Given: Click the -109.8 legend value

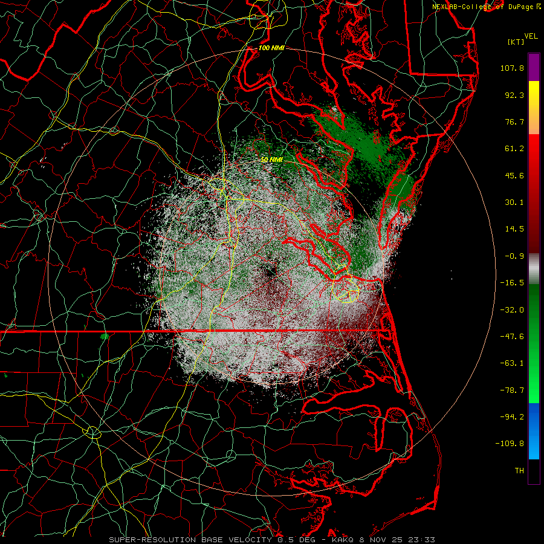Looking at the screenshot, I should pyautogui.click(x=510, y=444).
